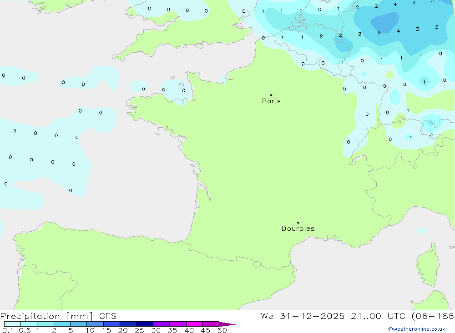The width and height of the screenshot is (455, 333).
Task: Click the 0.5 legend scale label
Action: click(25, 330)
